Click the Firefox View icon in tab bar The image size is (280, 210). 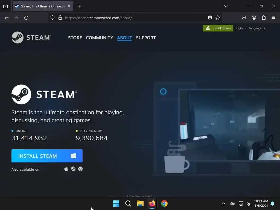[5, 6]
